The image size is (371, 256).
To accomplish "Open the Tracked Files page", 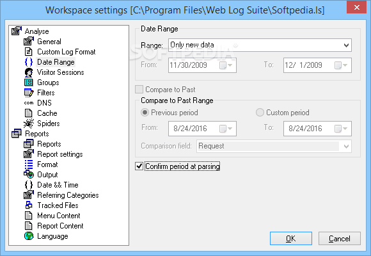I will point(58,205).
